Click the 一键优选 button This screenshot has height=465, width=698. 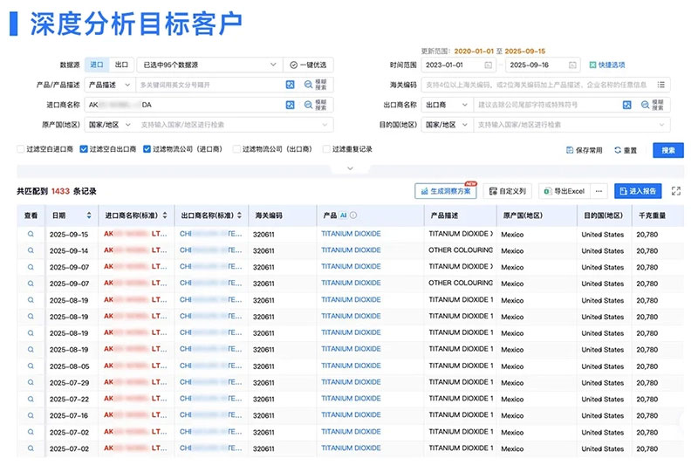click(x=308, y=65)
